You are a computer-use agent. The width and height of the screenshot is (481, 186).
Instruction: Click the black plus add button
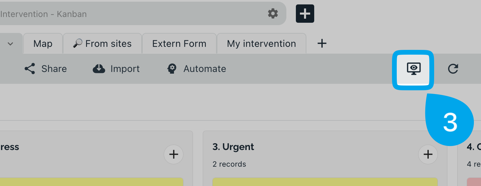coord(305,14)
